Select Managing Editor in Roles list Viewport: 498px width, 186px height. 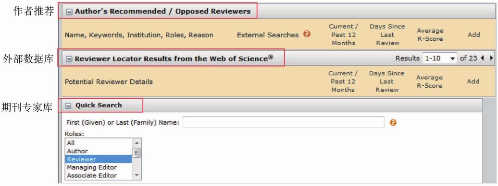point(99,167)
